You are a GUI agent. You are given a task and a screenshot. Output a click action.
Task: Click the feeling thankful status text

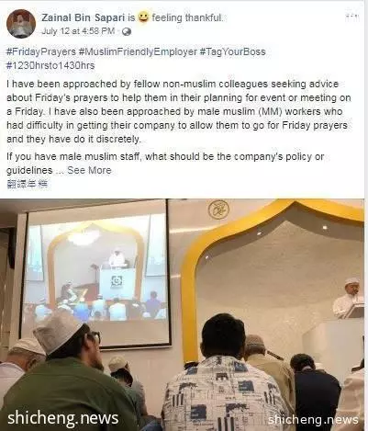187,17
